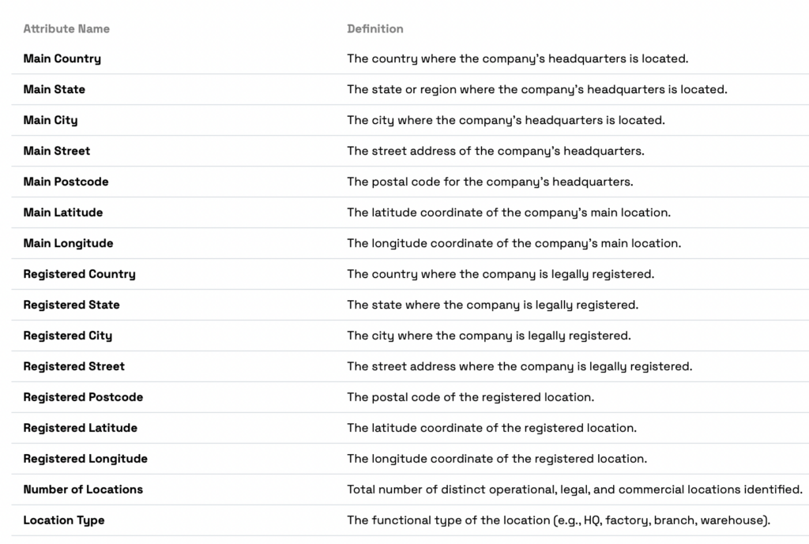Click the Number of Locations attribute
Image resolution: width=809 pixels, height=544 pixels.
coord(83,490)
